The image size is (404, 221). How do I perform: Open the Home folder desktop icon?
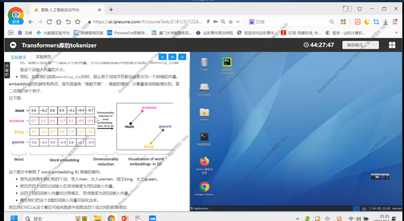pos(204,113)
